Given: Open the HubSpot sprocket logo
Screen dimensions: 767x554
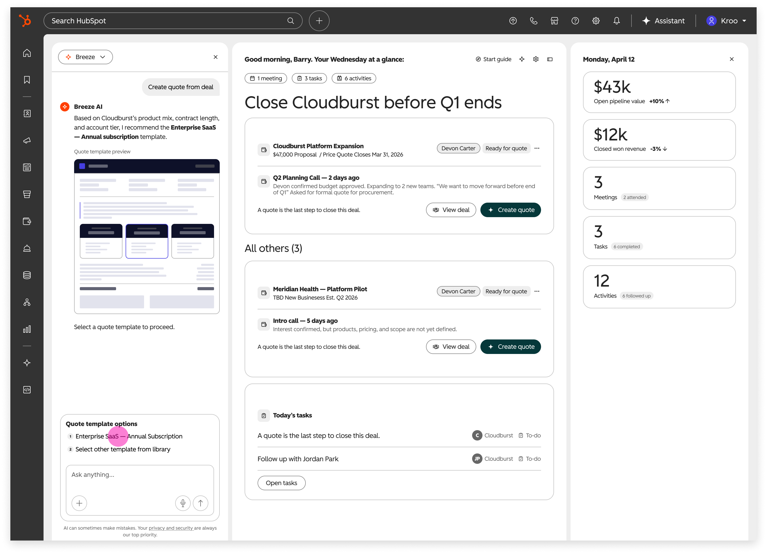Looking at the screenshot, I should point(25,20).
